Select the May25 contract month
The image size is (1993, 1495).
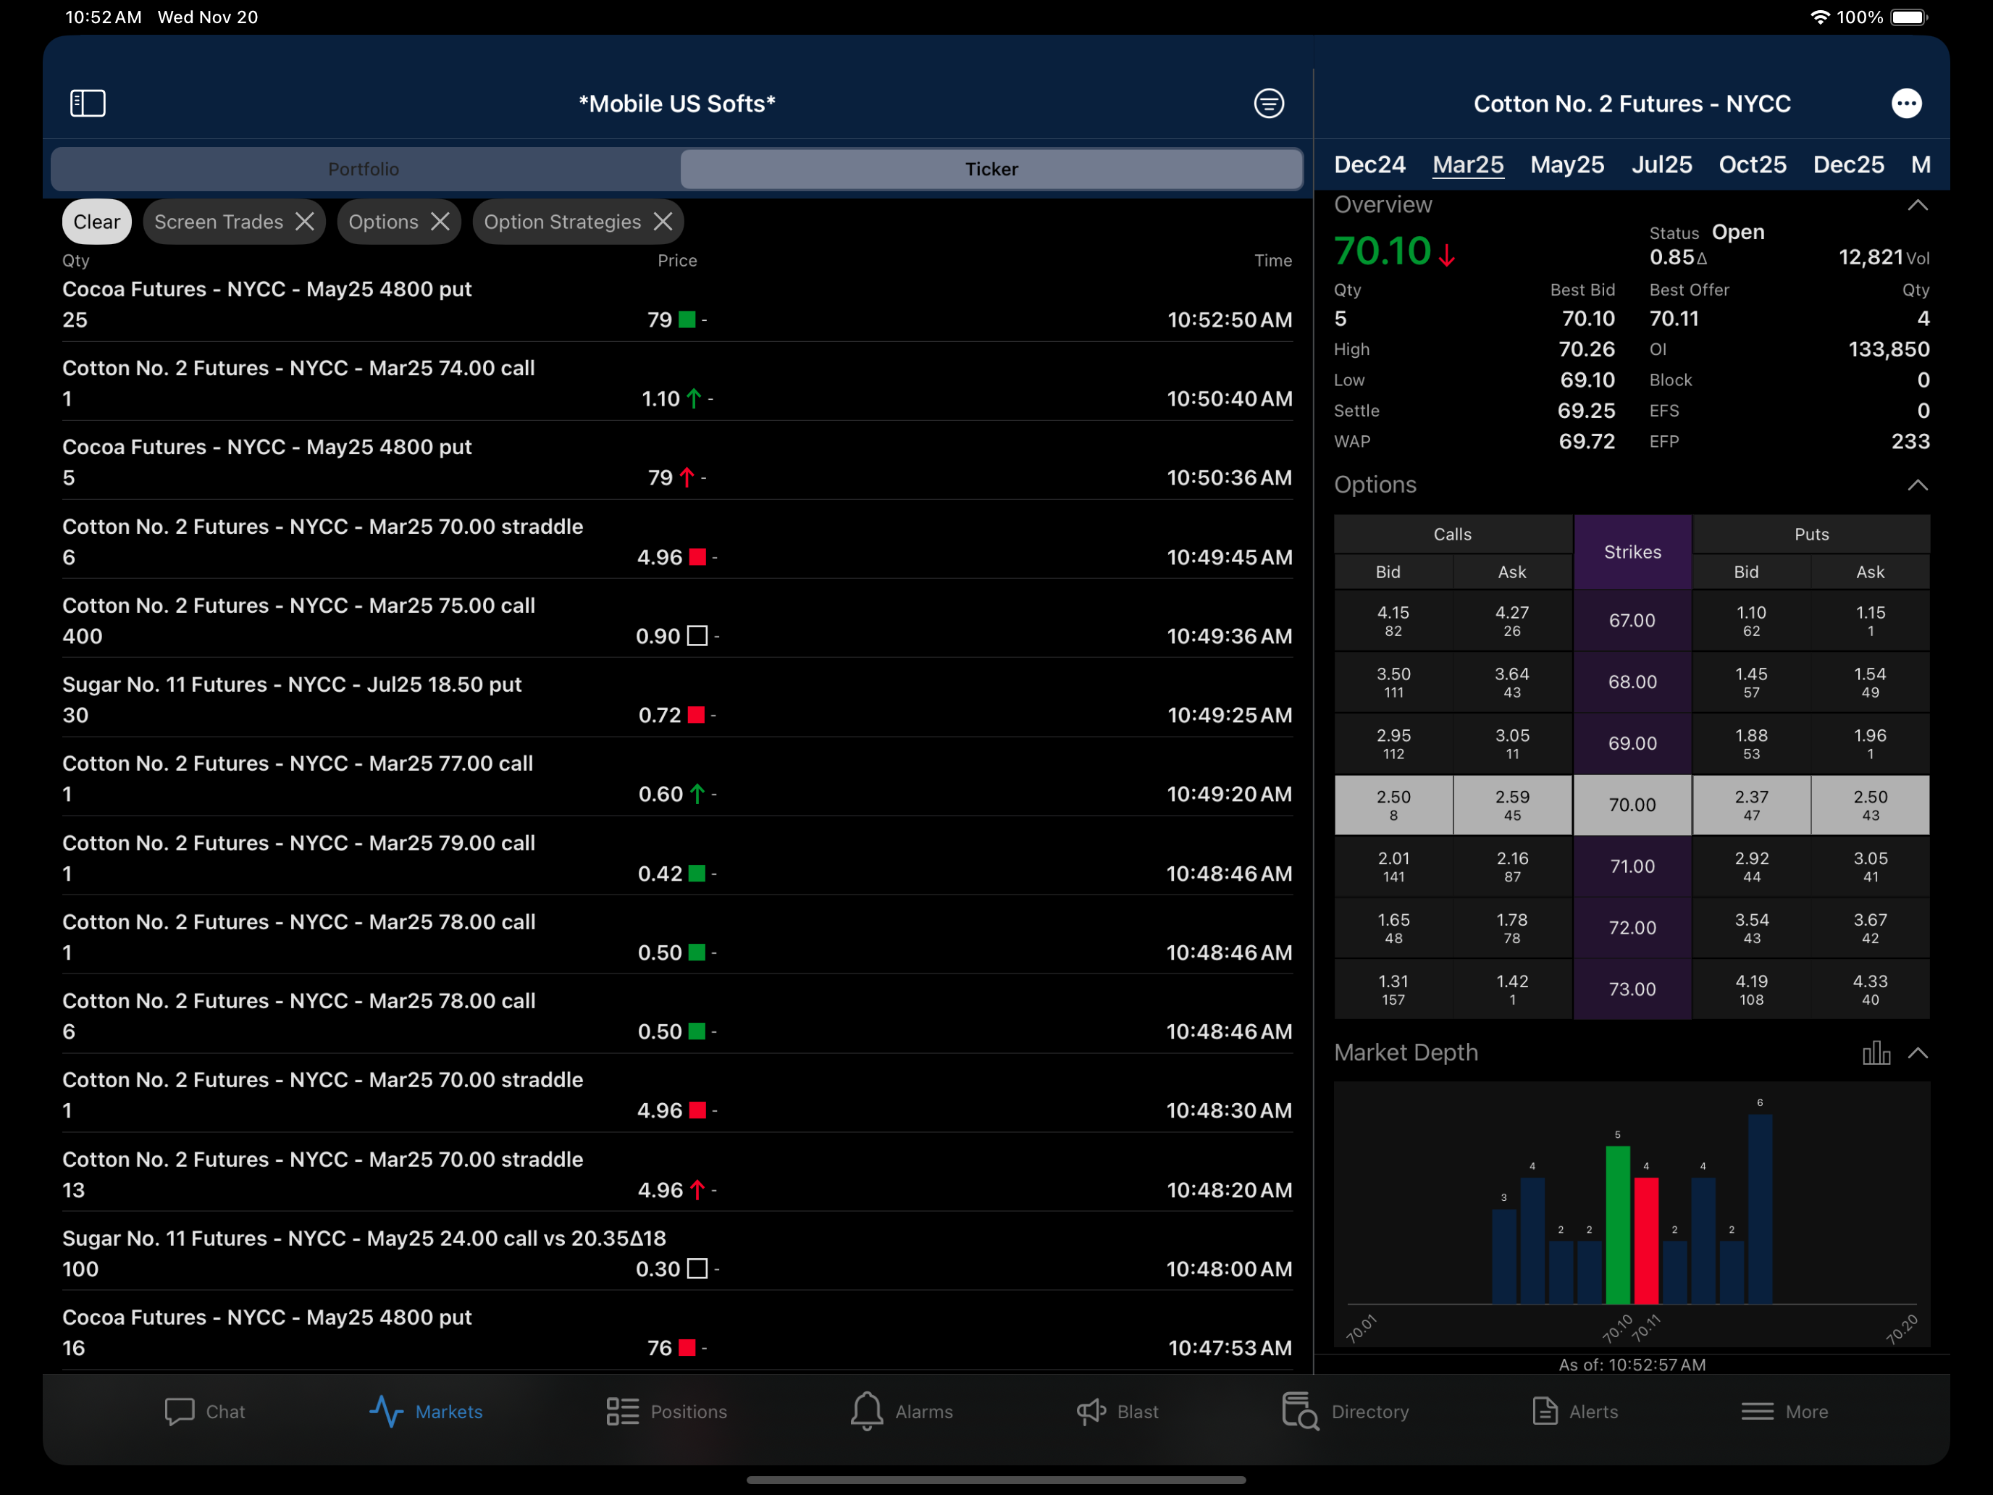click(x=1567, y=165)
